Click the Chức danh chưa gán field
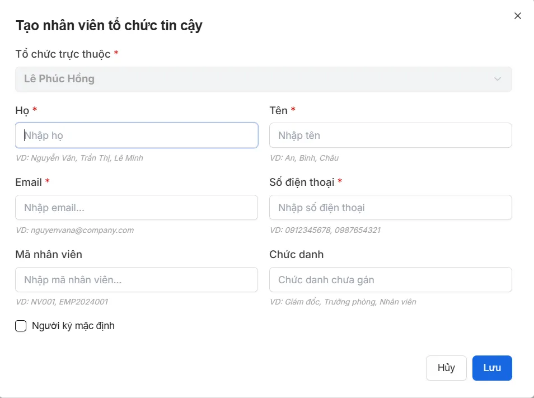 390,279
